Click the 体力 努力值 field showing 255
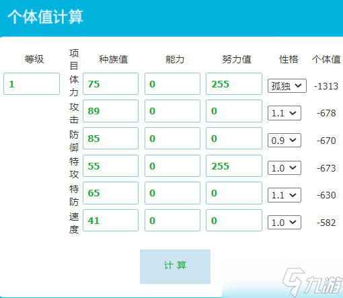This screenshot has height=298, width=343. click(x=234, y=83)
